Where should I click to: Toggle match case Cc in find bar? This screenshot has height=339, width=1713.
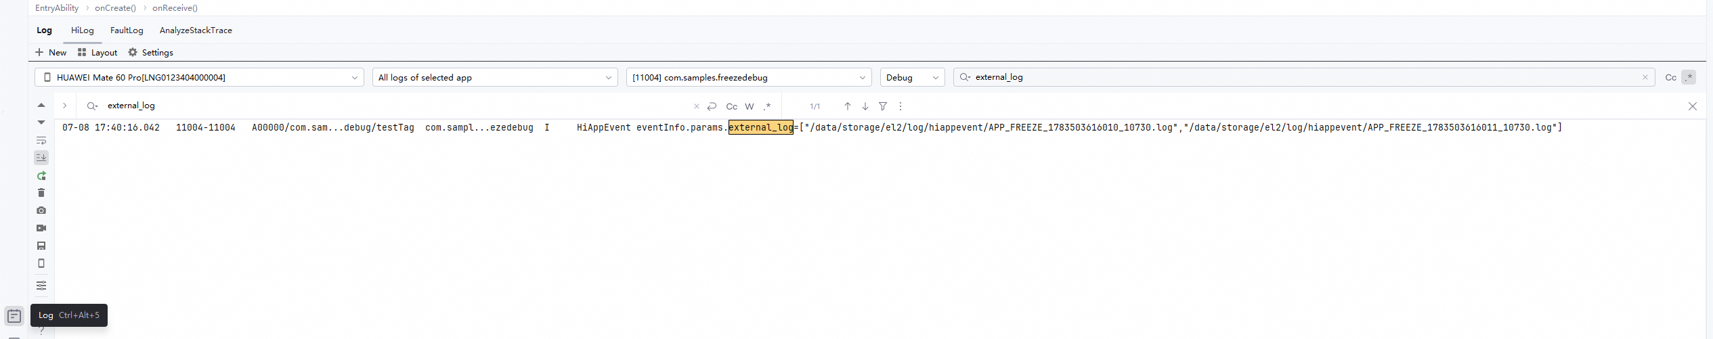coord(732,106)
